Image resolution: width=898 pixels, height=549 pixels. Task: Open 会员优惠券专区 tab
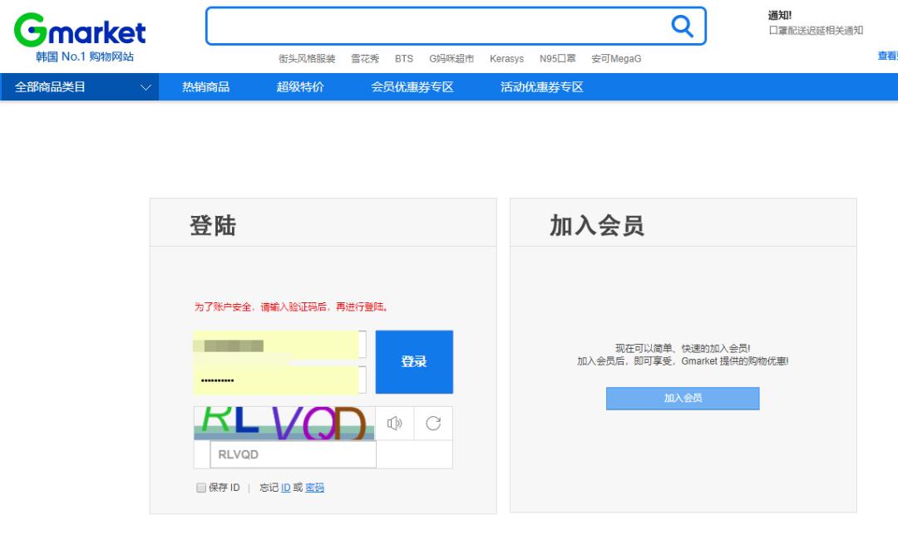409,86
